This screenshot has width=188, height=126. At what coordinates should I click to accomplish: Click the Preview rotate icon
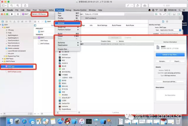coord(138,6)
